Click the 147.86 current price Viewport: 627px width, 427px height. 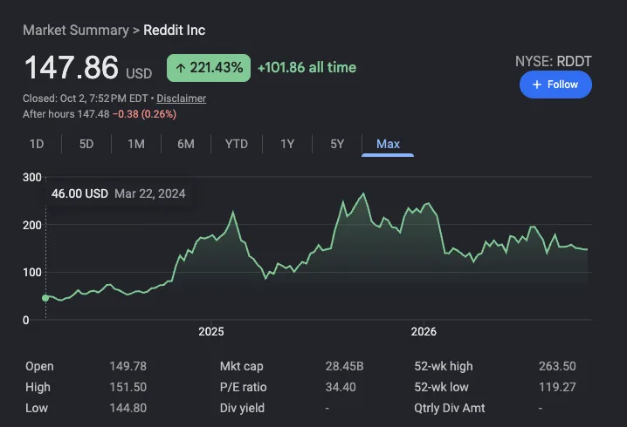(x=72, y=67)
